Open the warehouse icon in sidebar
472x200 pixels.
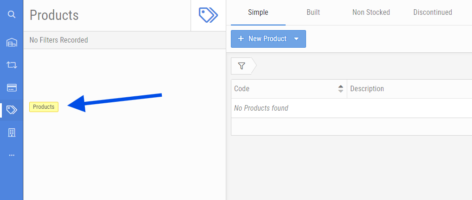[x=12, y=43]
